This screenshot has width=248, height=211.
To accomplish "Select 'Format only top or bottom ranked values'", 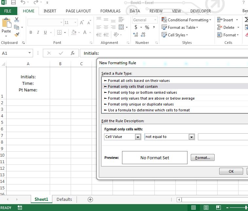I will 175,92.
